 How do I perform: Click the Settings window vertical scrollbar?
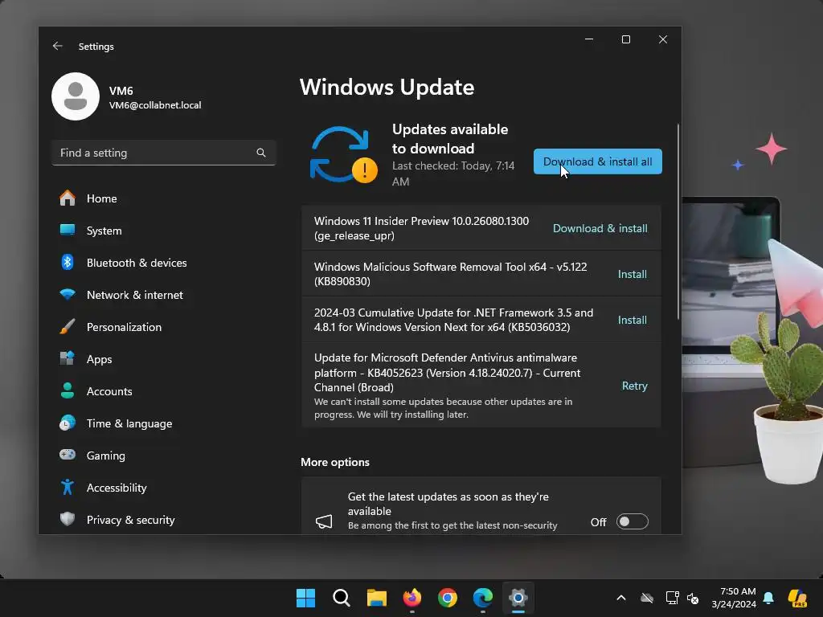point(678,222)
